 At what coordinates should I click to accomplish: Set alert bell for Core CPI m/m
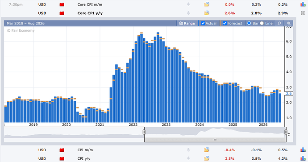[188, 4]
